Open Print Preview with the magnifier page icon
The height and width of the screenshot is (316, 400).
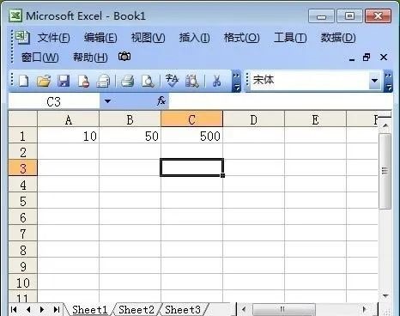pos(148,81)
